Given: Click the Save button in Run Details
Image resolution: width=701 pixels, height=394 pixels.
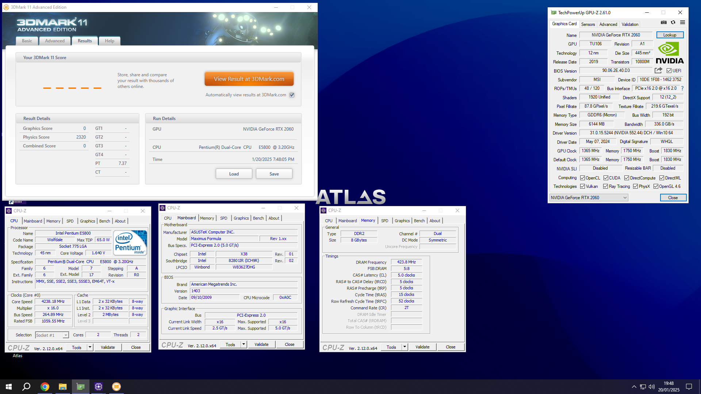Looking at the screenshot, I should [274, 174].
